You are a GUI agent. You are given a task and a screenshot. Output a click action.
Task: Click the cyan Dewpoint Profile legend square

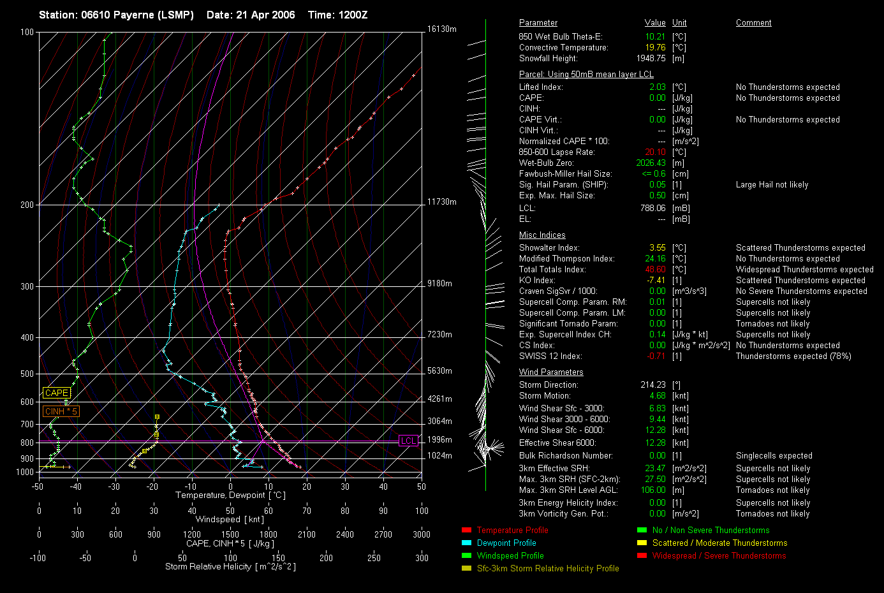(x=466, y=543)
